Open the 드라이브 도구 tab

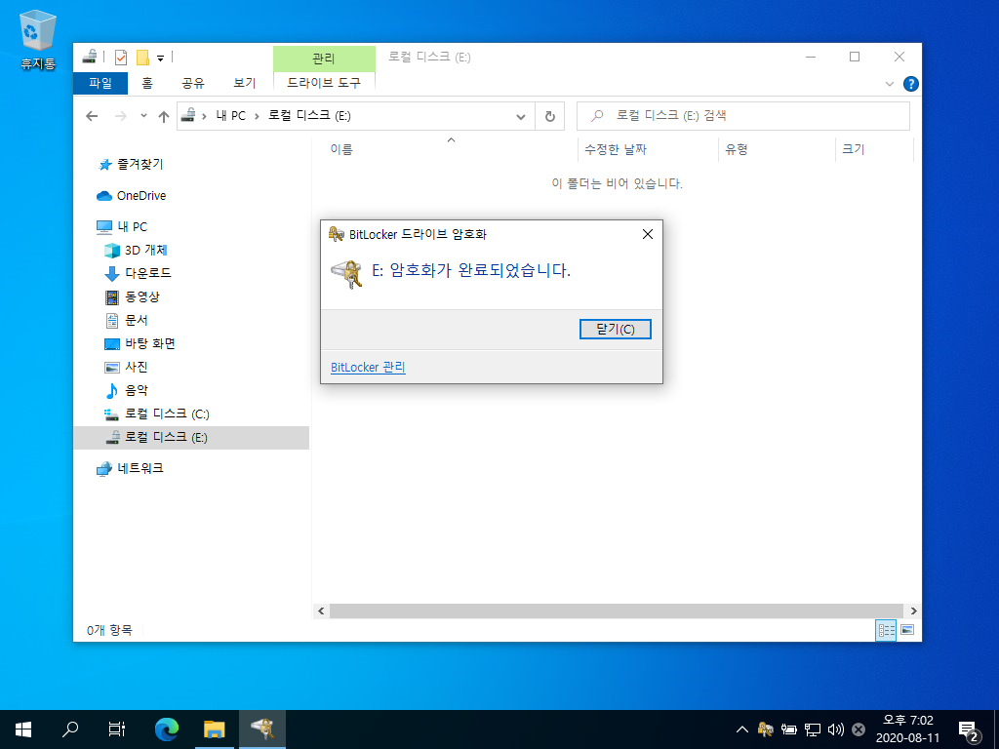coord(324,83)
